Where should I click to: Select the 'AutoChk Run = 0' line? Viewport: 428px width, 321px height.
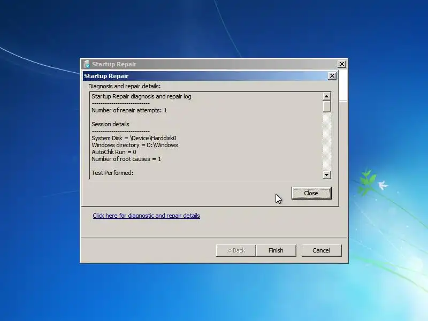coord(114,152)
